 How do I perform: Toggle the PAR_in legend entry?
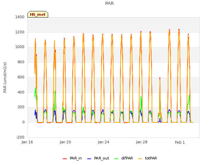72,158
